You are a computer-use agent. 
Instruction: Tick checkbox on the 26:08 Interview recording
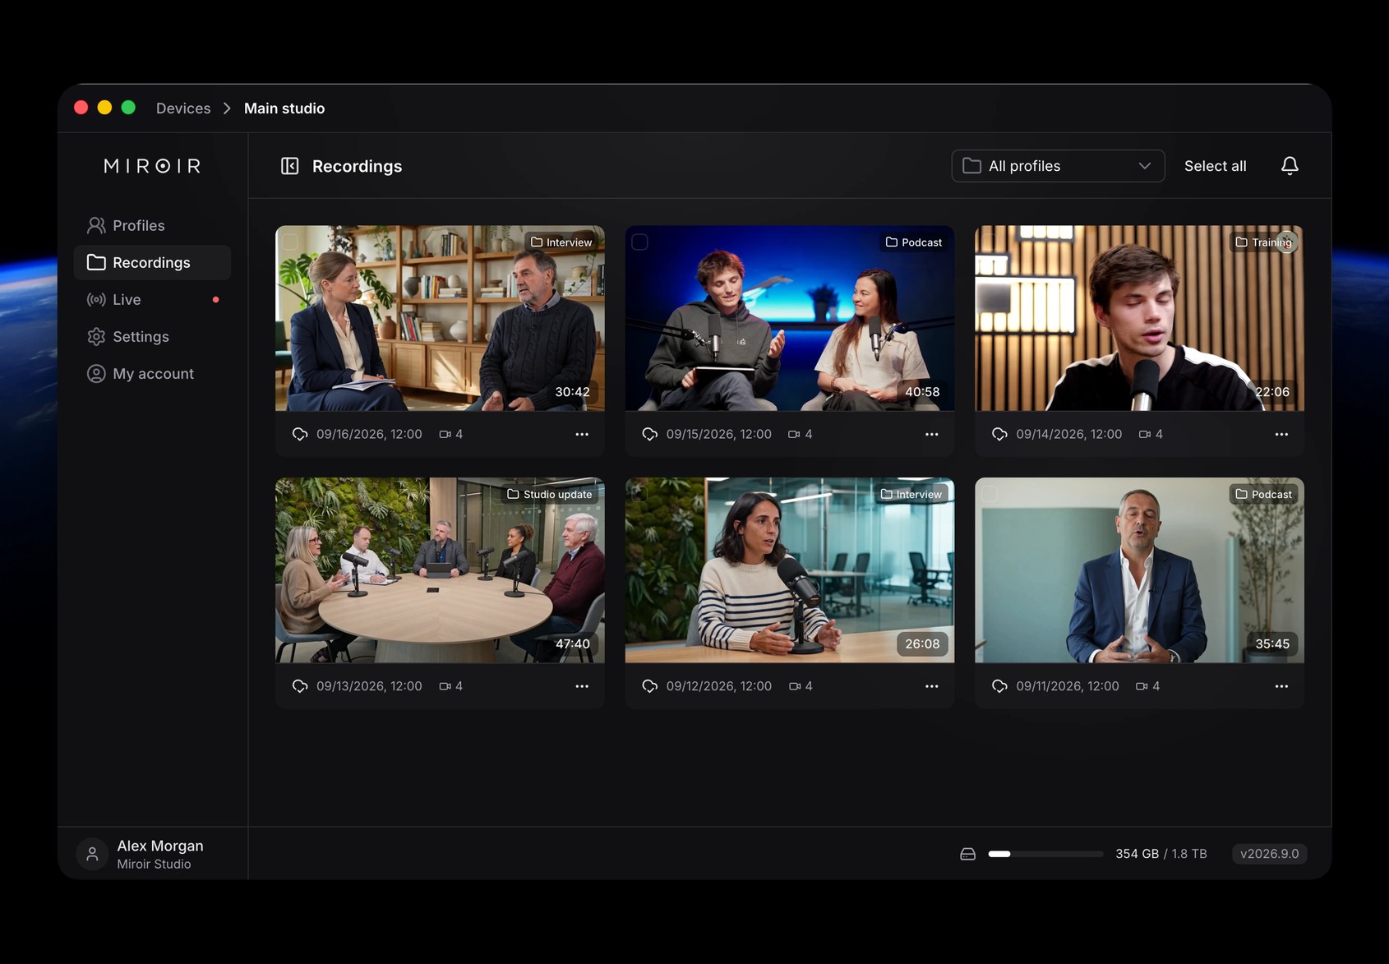[640, 494]
